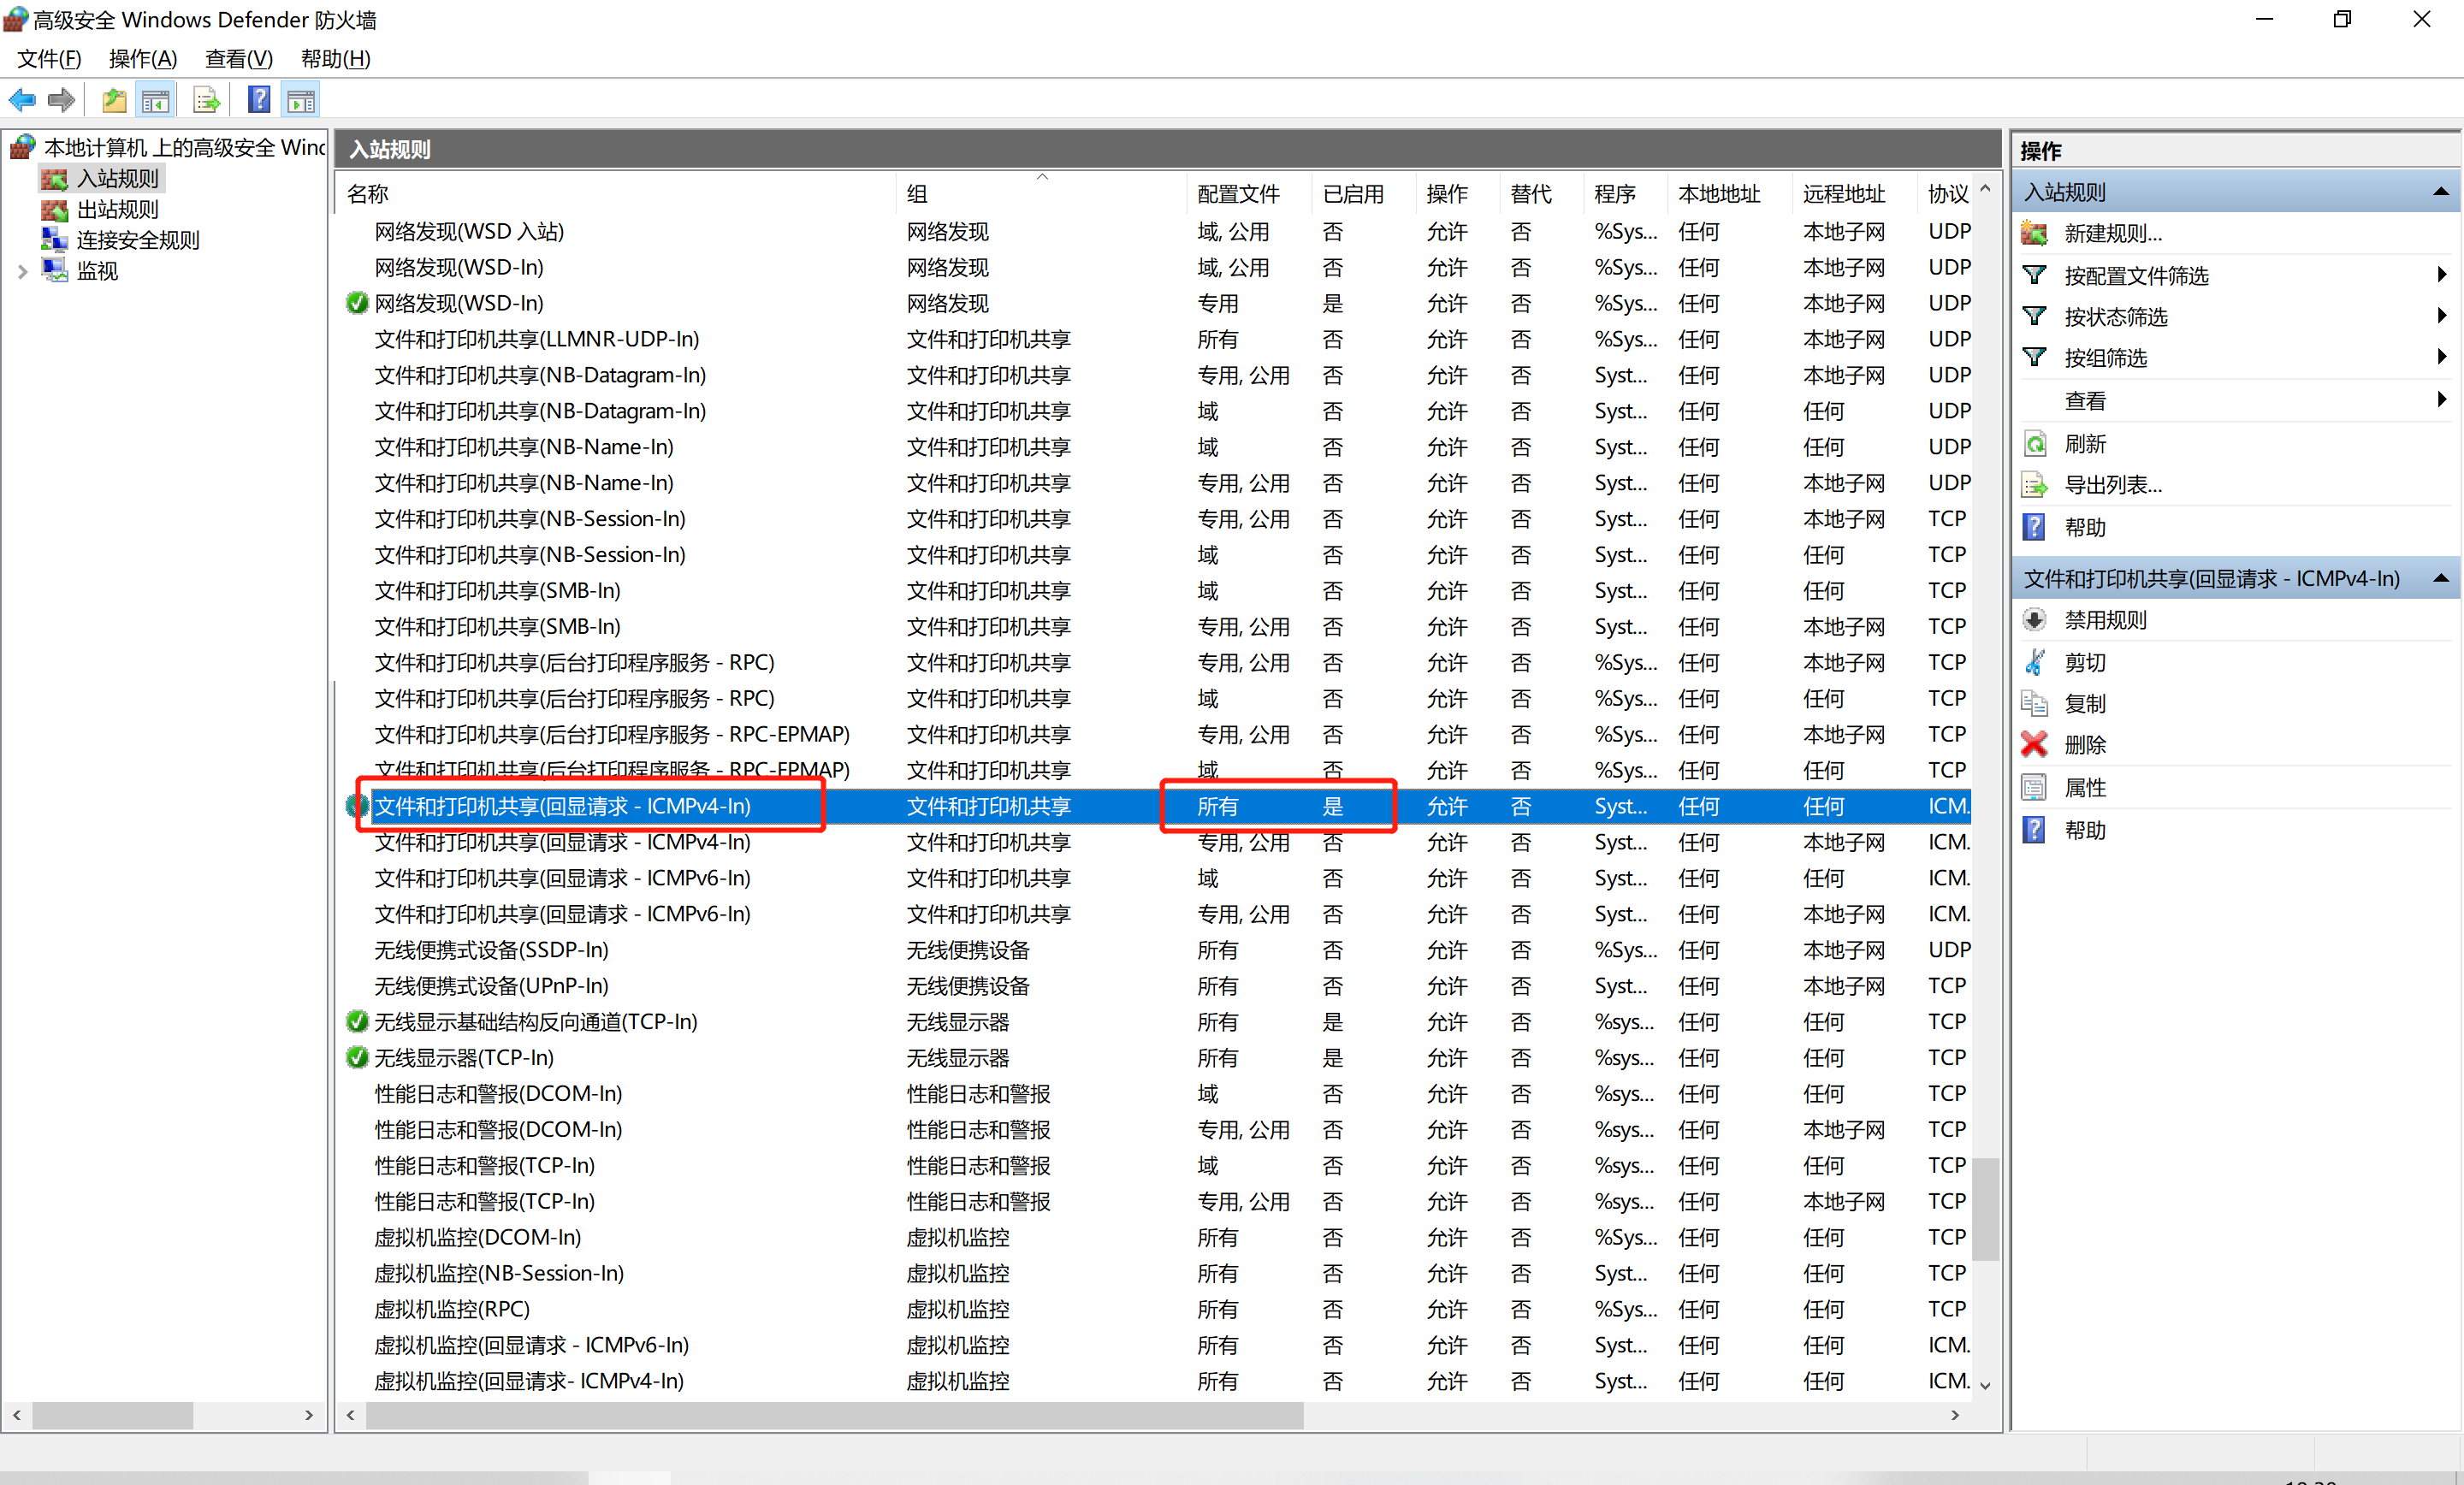Click the filter icon next to 按配置文件筛选
The width and height of the screenshot is (2464, 1485).
point(2034,275)
